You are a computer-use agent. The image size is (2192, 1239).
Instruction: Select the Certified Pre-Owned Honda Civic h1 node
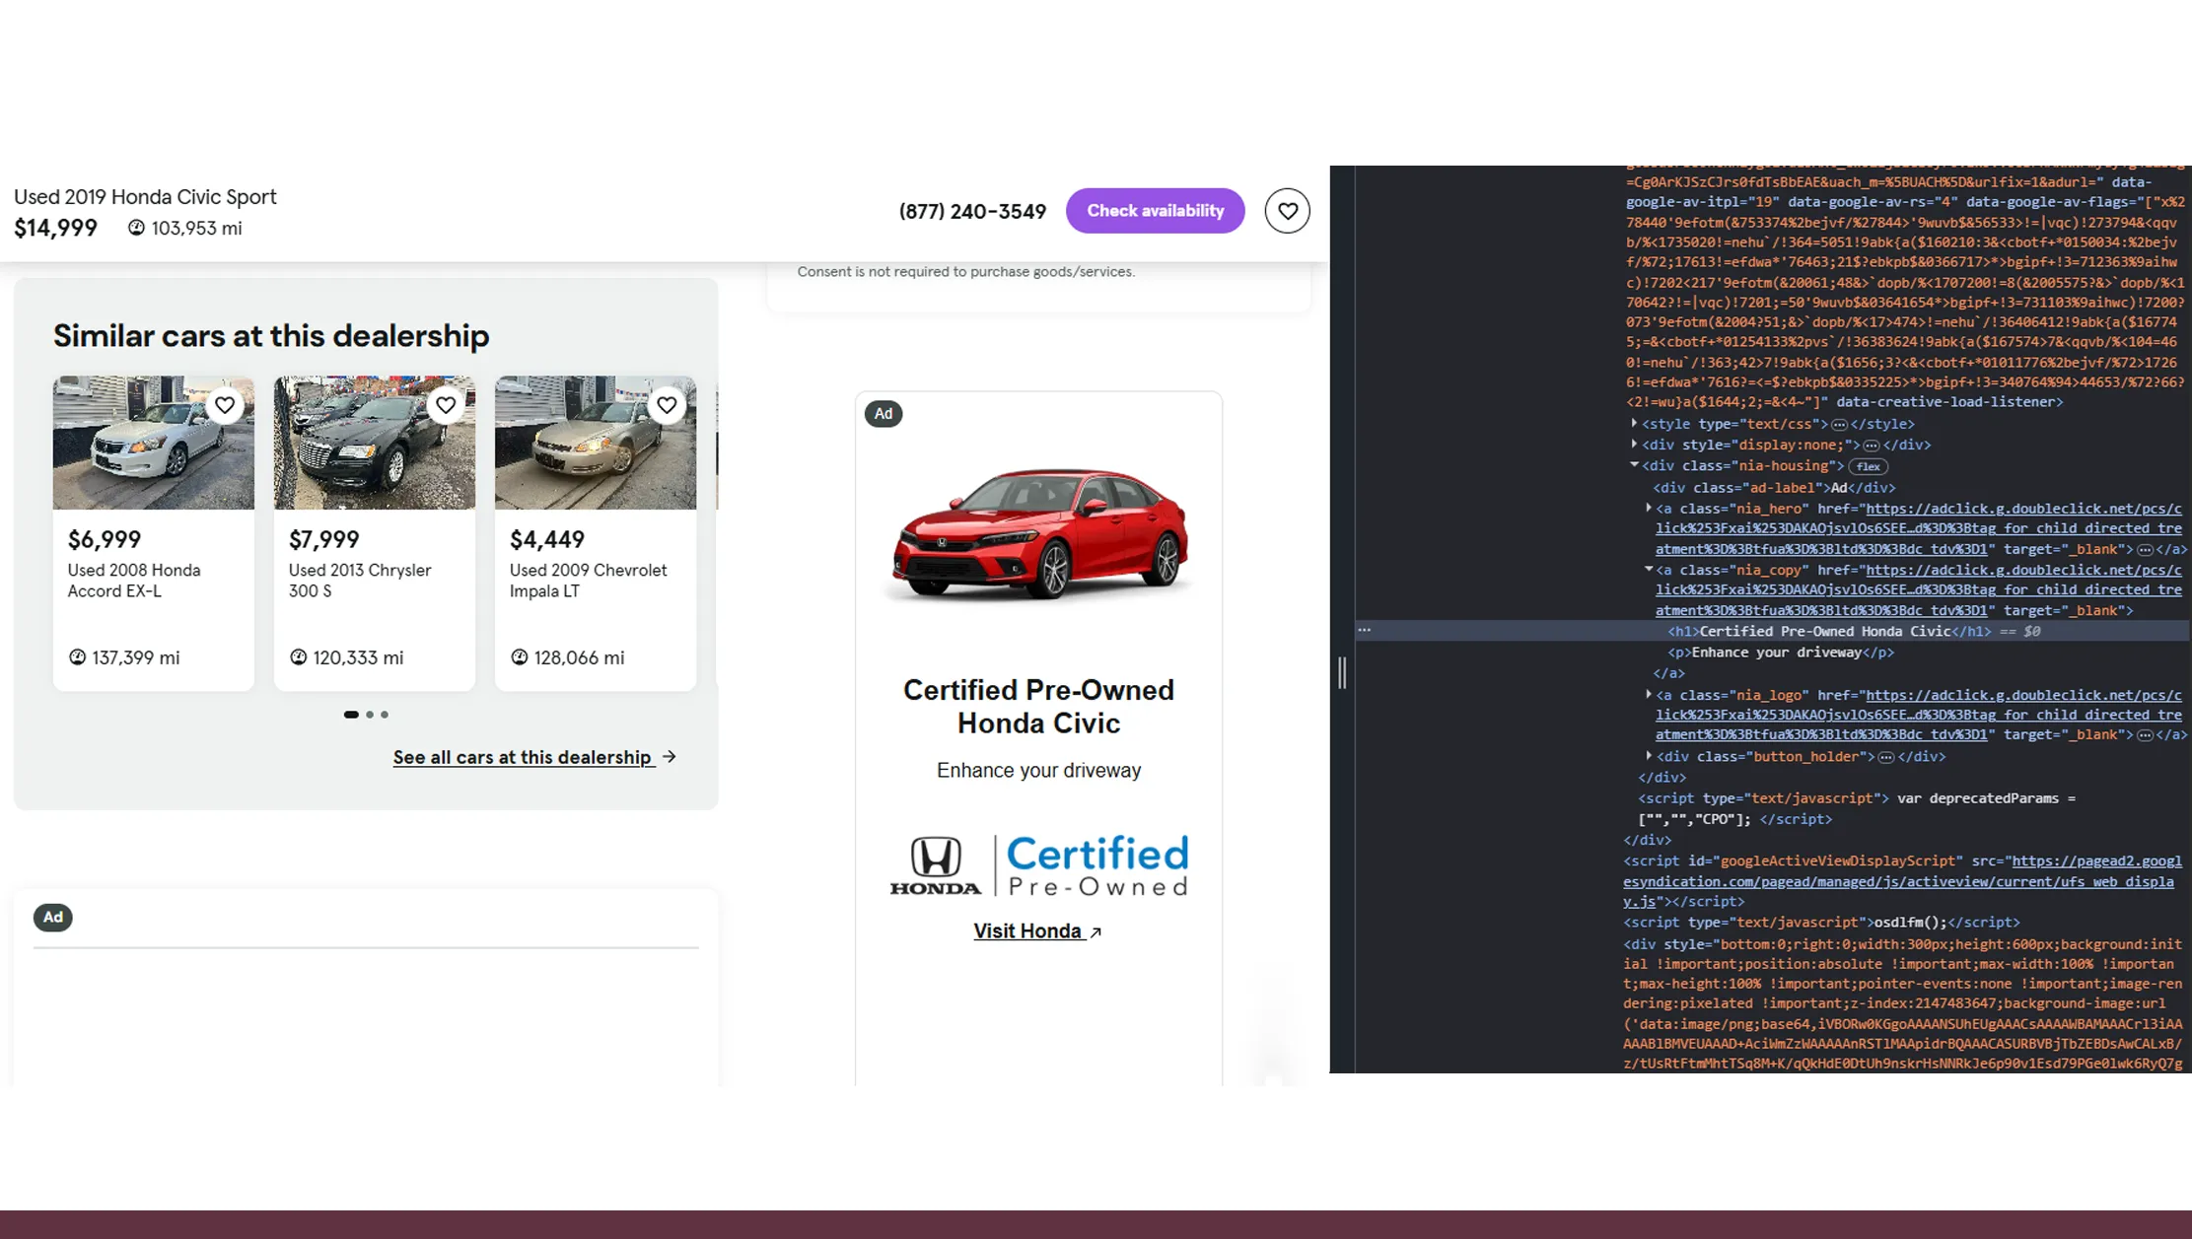[x=1824, y=631]
